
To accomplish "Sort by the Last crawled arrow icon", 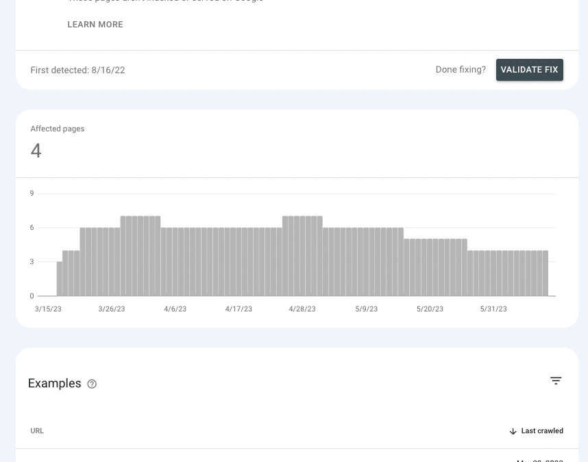I will point(513,431).
